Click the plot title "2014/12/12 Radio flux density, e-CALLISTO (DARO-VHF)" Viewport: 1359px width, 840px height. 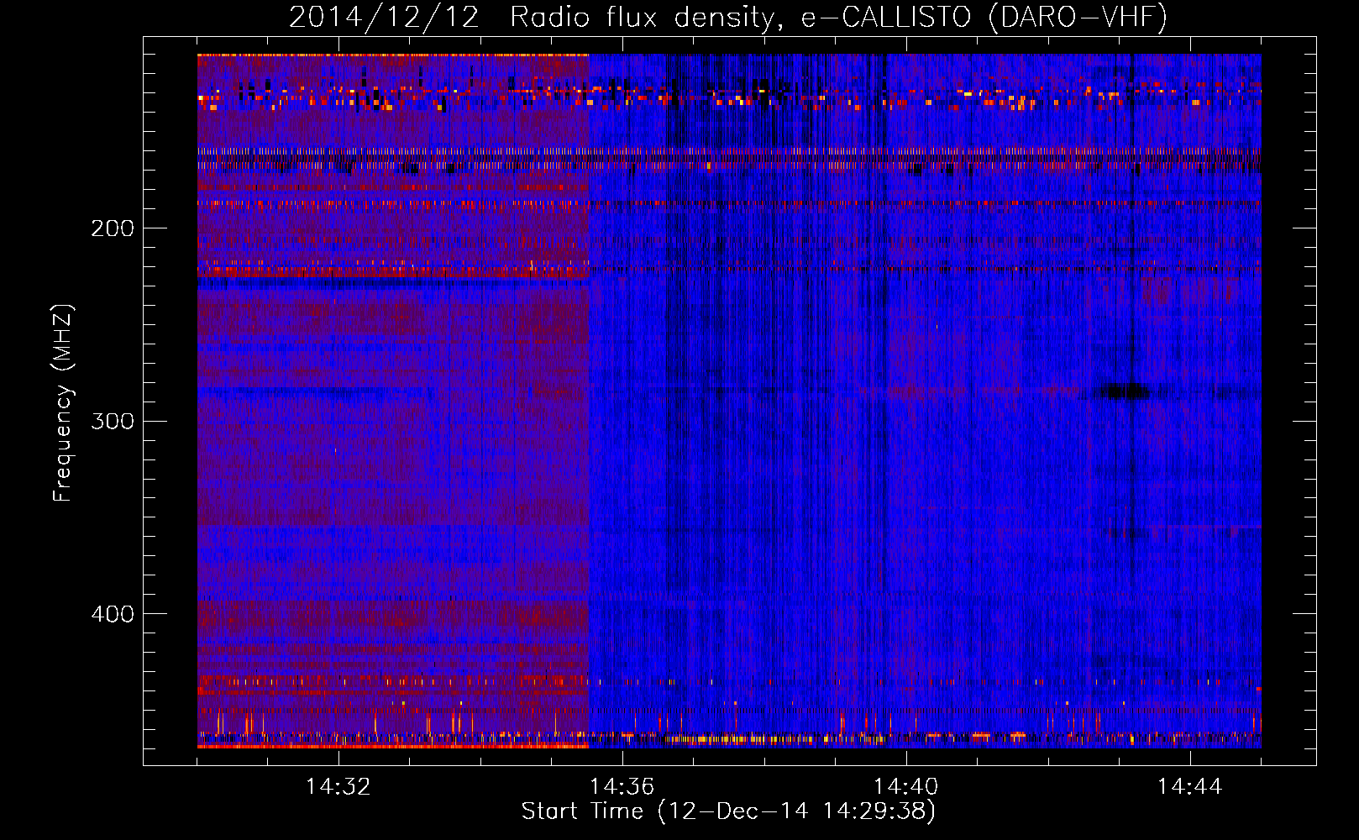click(728, 18)
